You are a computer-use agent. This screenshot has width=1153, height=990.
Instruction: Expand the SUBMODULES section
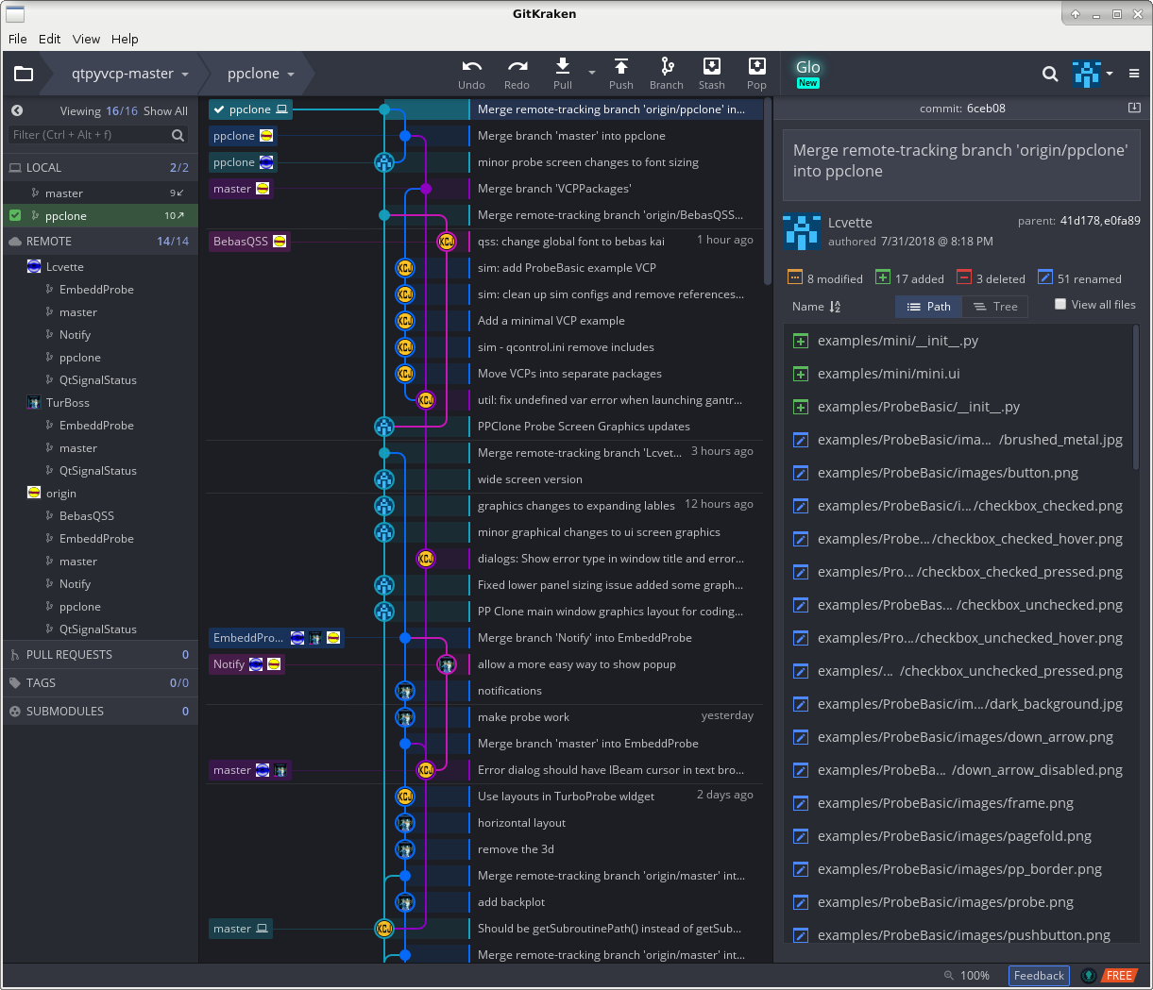pos(99,712)
